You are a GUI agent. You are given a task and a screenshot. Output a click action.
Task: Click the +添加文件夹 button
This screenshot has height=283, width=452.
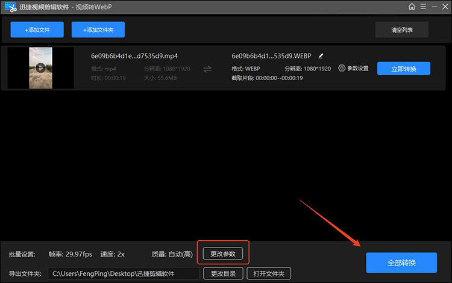[x=98, y=30]
